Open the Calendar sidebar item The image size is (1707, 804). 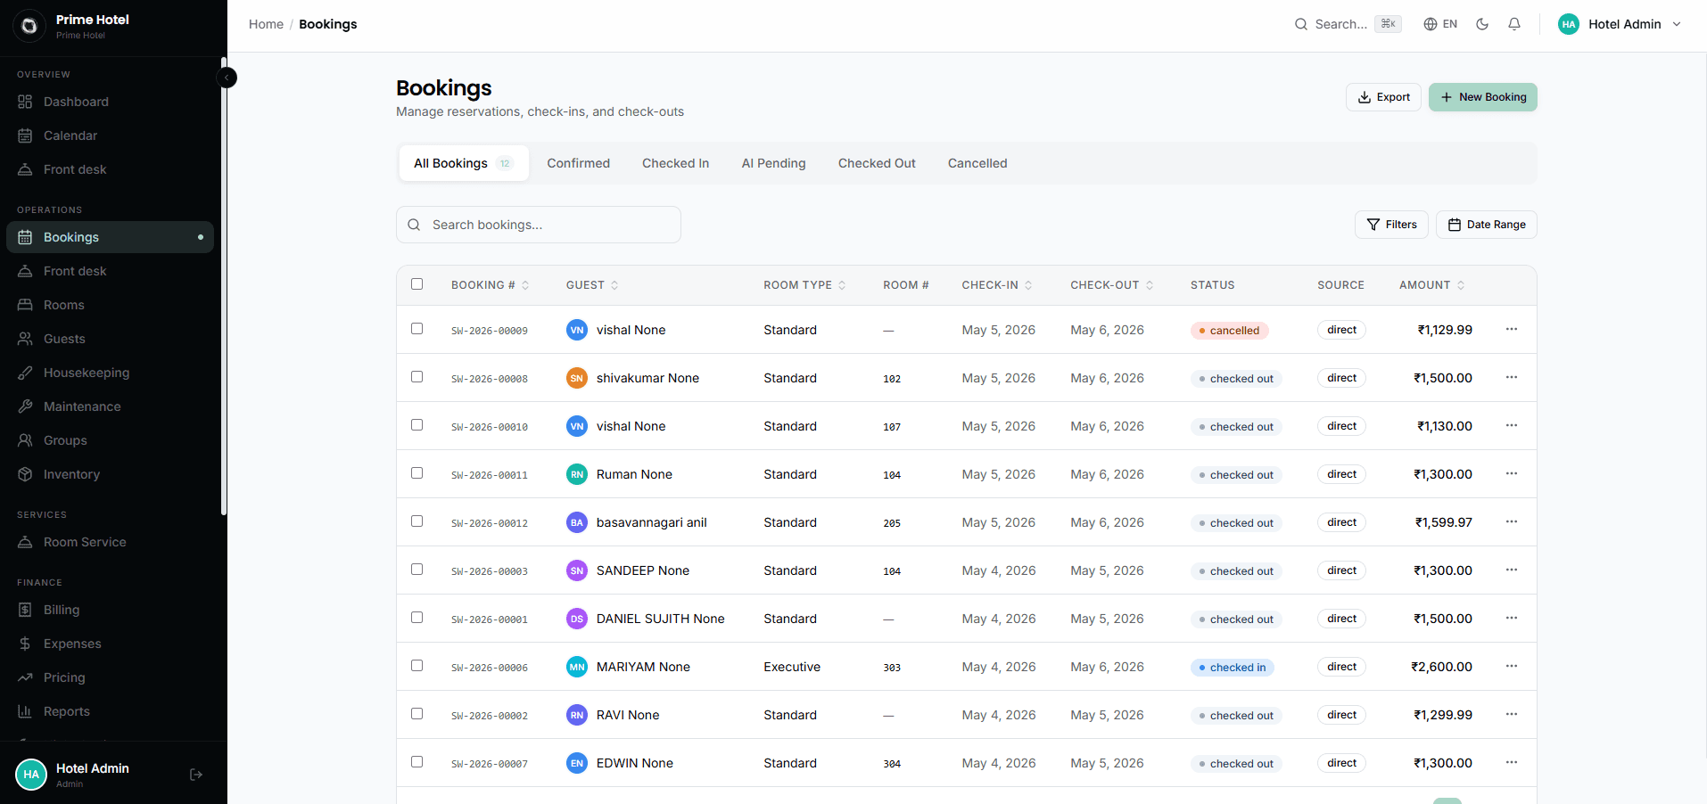click(x=110, y=135)
